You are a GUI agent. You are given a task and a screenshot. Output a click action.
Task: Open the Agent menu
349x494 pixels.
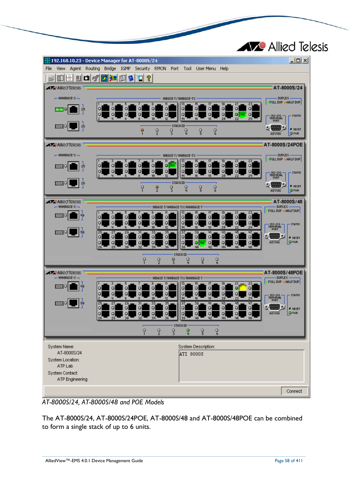click(75, 68)
